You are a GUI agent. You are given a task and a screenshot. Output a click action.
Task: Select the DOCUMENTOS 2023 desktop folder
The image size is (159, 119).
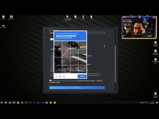click(155, 61)
